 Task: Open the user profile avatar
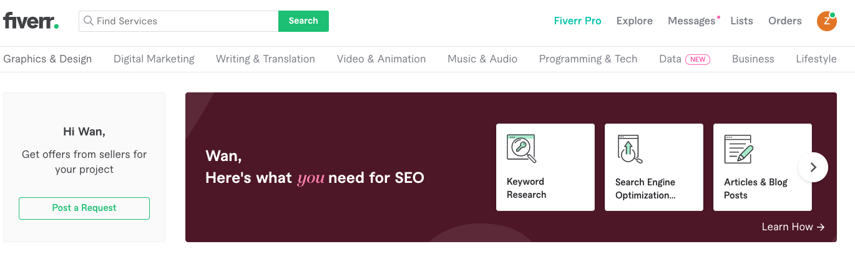[x=826, y=21]
